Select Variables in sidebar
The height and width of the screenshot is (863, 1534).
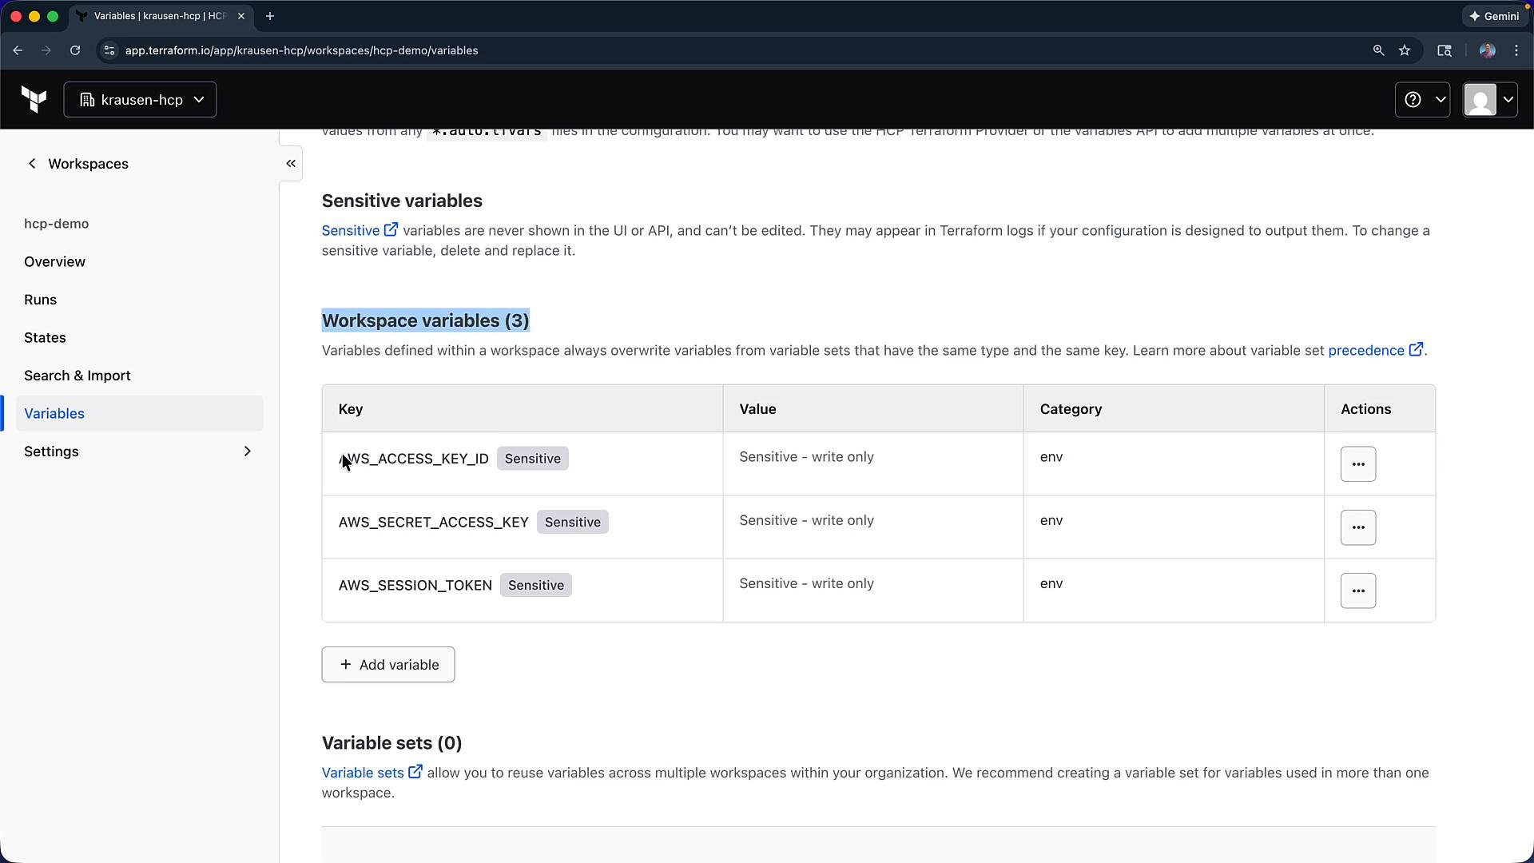pos(139,414)
